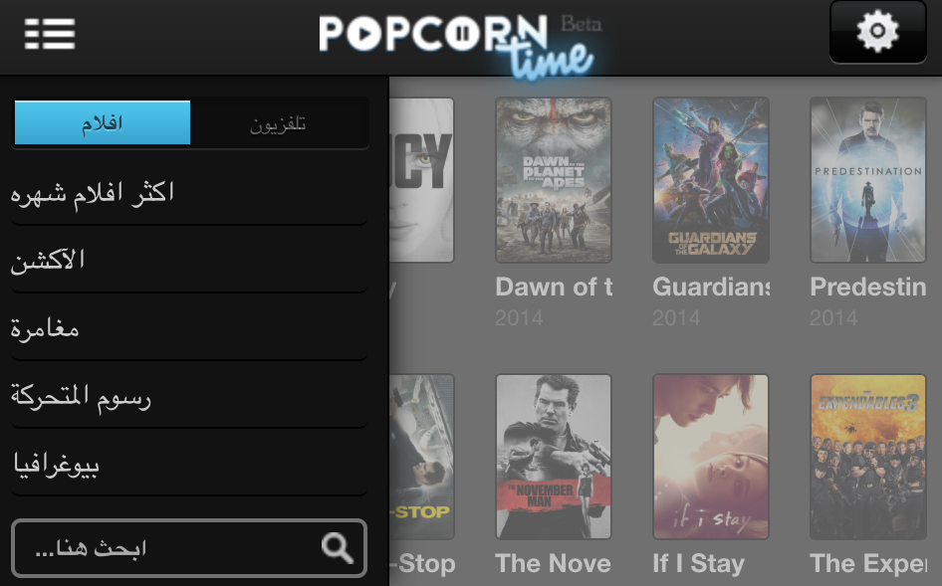
Task: Select the افلام (Movies) tab
Action: point(103,123)
